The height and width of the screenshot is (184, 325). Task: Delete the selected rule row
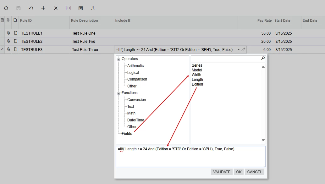(56, 8)
